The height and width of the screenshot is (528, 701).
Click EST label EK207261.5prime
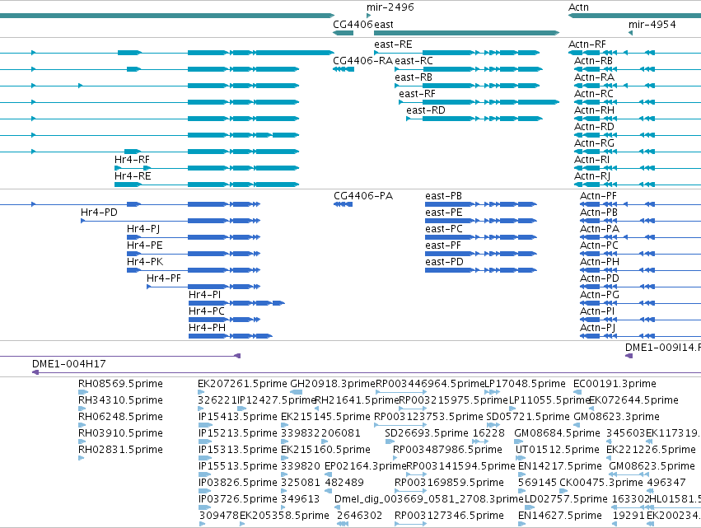(x=242, y=384)
